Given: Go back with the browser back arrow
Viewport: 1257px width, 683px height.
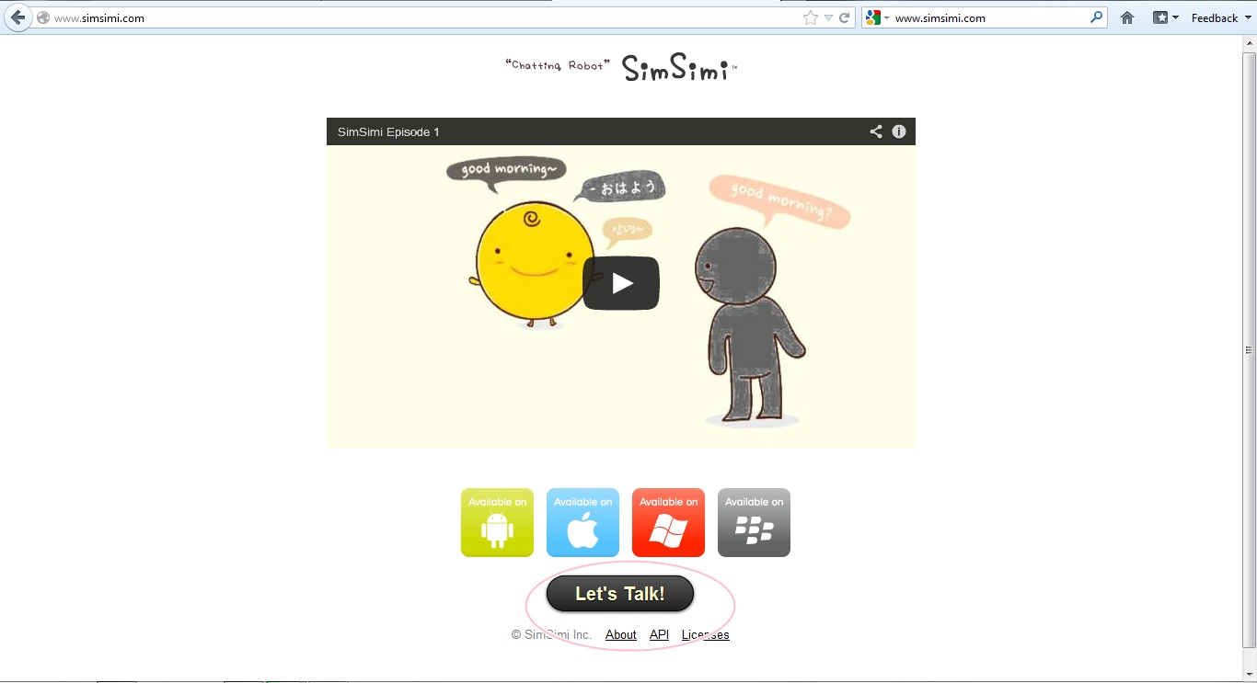Looking at the screenshot, I should pyautogui.click(x=17, y=17).
